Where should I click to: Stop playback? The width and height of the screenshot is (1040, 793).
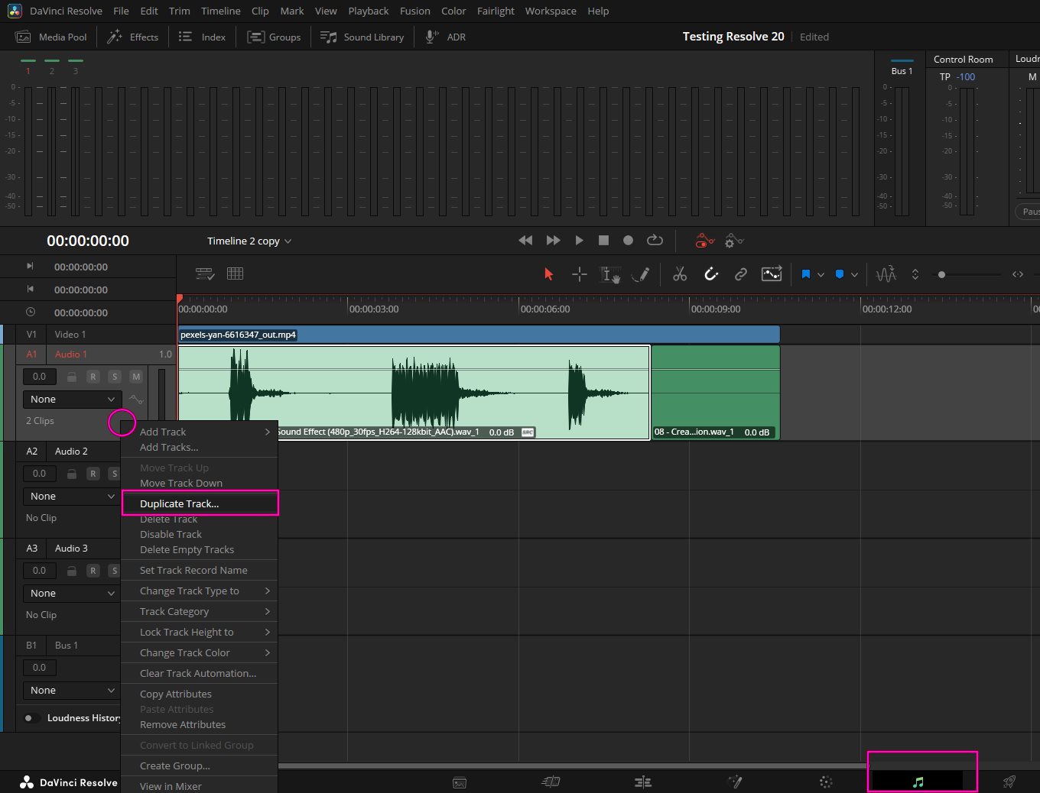click(x=603, y=240)
